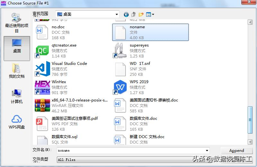Select the WPS 2019 shortcut icon

[120, 87]
